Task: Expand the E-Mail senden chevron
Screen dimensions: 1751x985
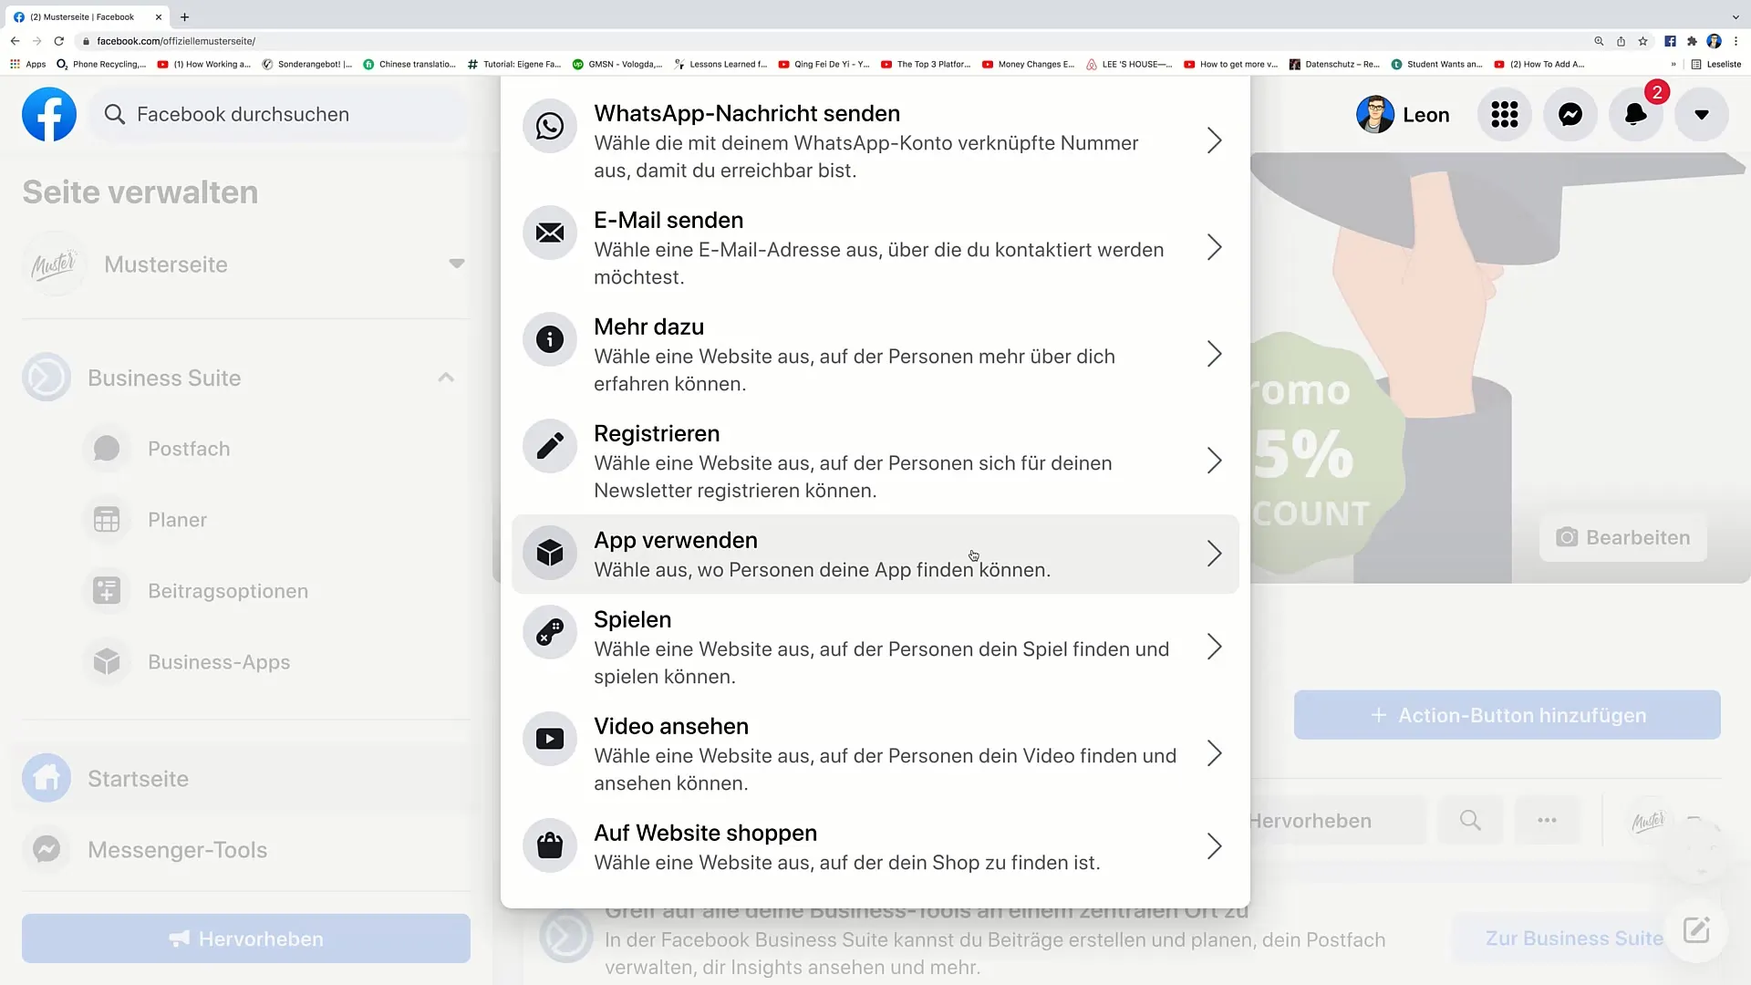Action: click(1214, 247)
